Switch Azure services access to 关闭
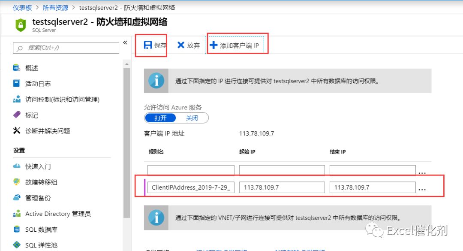The height and width of the screenshot is (251, 463). [x=192, y=118]
